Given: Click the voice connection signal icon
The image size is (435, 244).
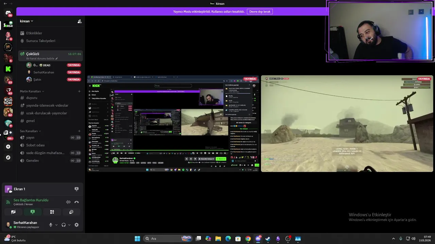Looking at the screenshot, I should point(8,202).
